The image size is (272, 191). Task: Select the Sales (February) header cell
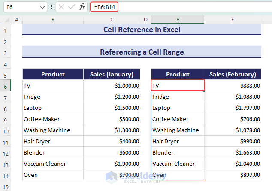[x=232, y=74]
